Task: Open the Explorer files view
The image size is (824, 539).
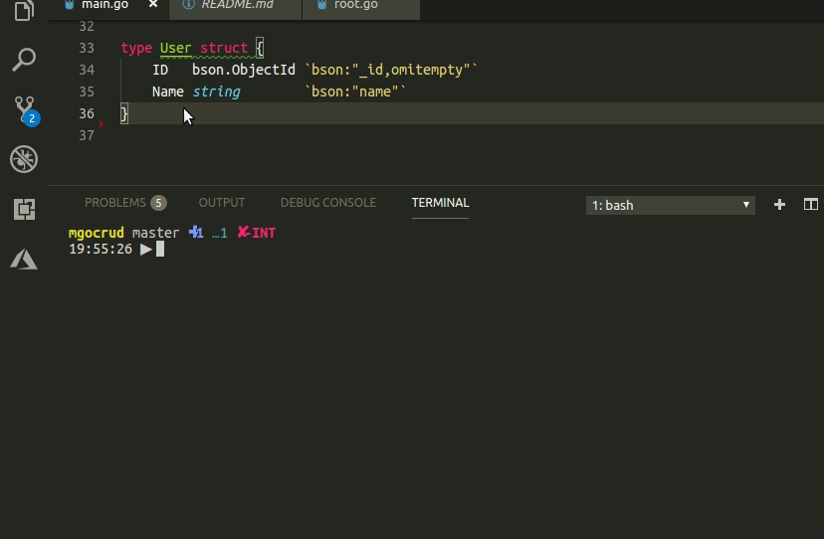Action: [x=24, y=11]
